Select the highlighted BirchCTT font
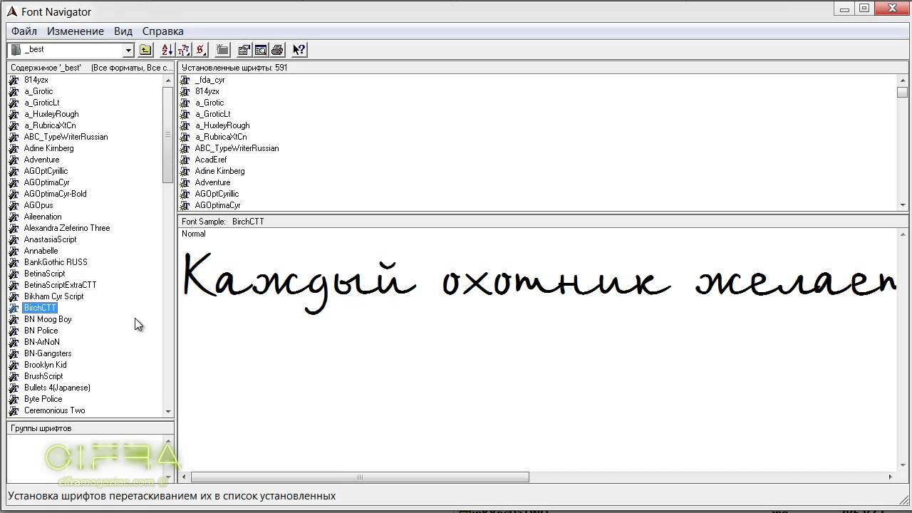This screenshot has height=513, width=912. (40, 308)
